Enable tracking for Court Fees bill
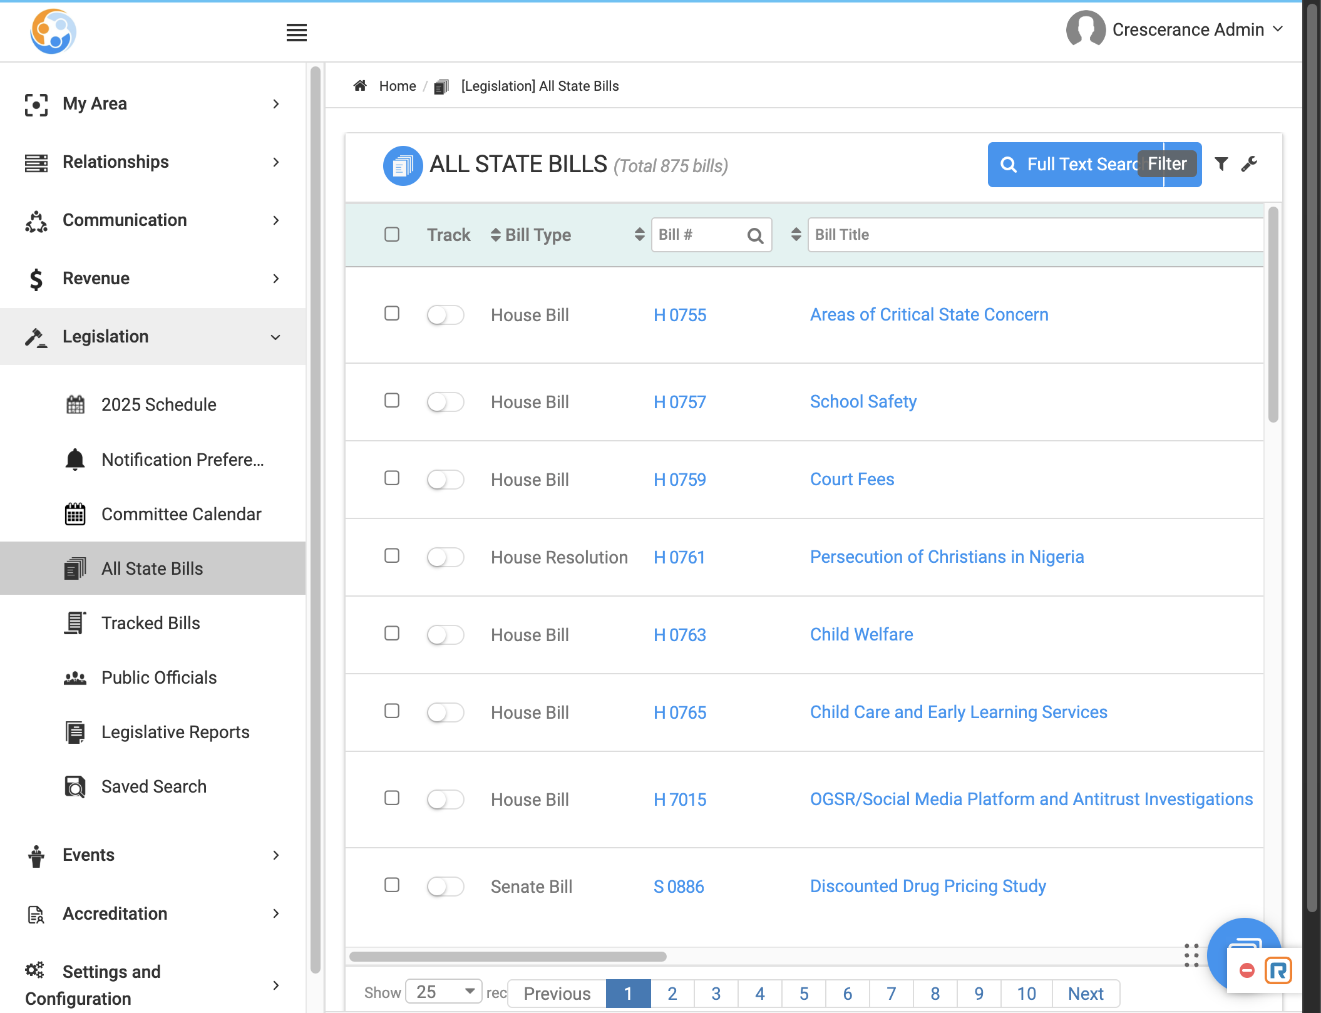The width and height of the screenshot is (1321, 1013). tap(445, 480)
